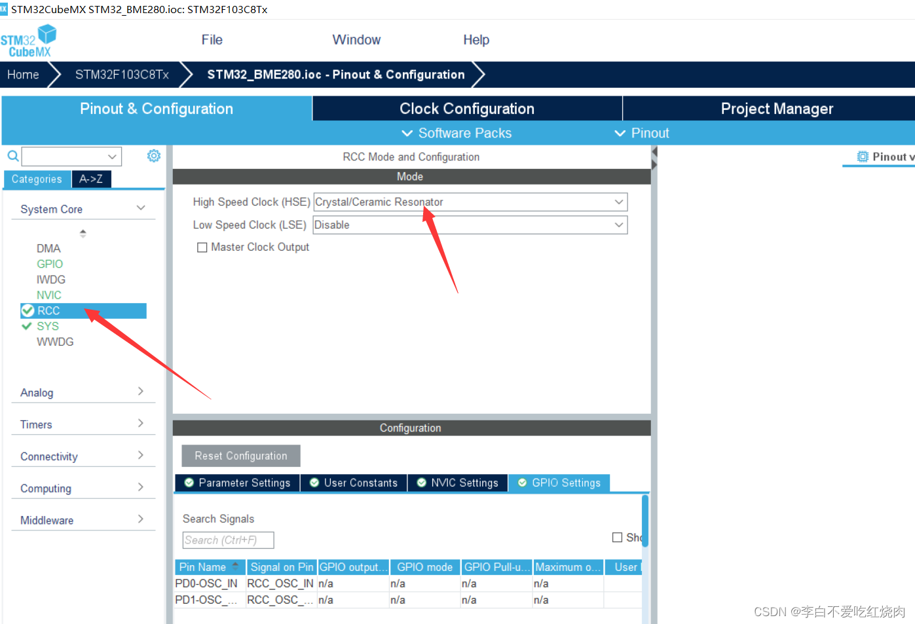915x624 pixels.
Task: Open the User Constants tab
Action: [x=354, y=483]
